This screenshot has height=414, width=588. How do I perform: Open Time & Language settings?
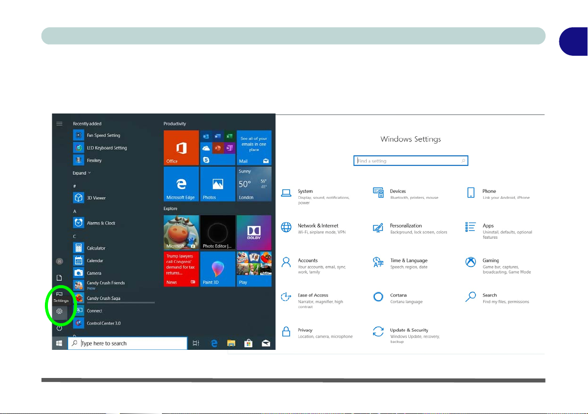[x=400, y=263]
